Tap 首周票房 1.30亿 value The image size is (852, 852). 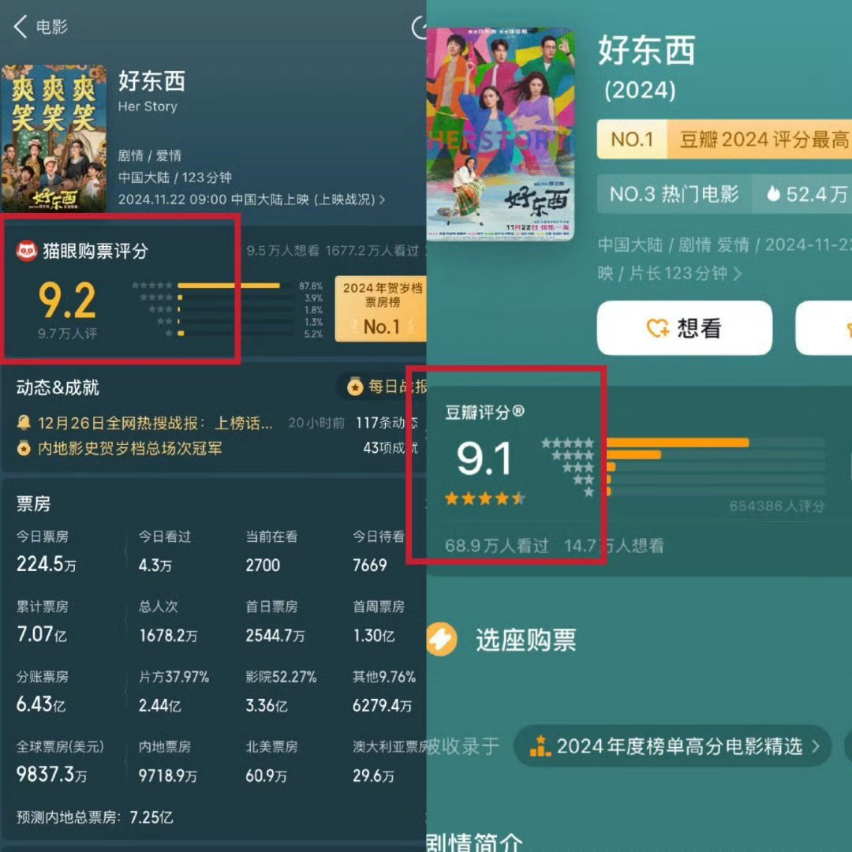(x=373, y=635)
